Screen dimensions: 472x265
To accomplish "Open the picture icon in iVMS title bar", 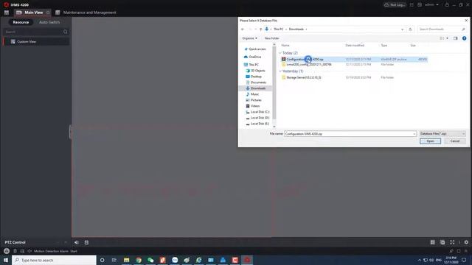I will pyautogui.click(x=420, y=5).
